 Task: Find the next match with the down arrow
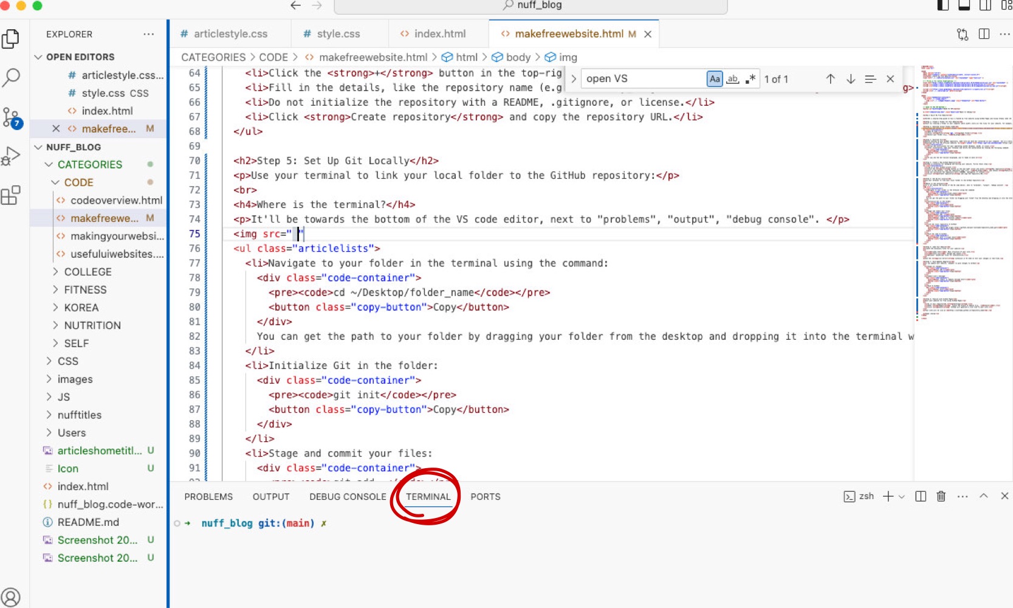point(850,78)
